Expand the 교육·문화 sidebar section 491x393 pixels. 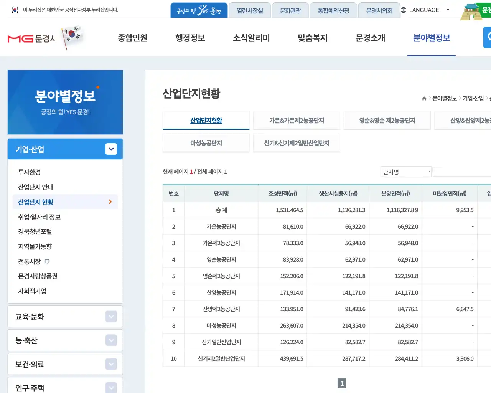tap(111, 317)
